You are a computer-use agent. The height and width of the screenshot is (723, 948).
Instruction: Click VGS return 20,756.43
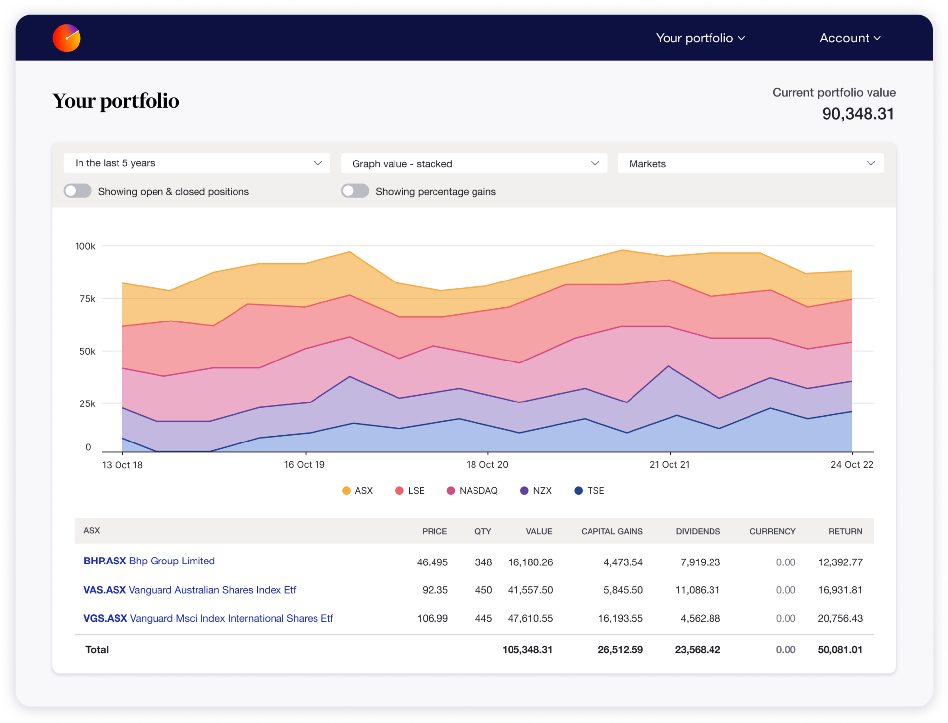[x=840, y=618]
